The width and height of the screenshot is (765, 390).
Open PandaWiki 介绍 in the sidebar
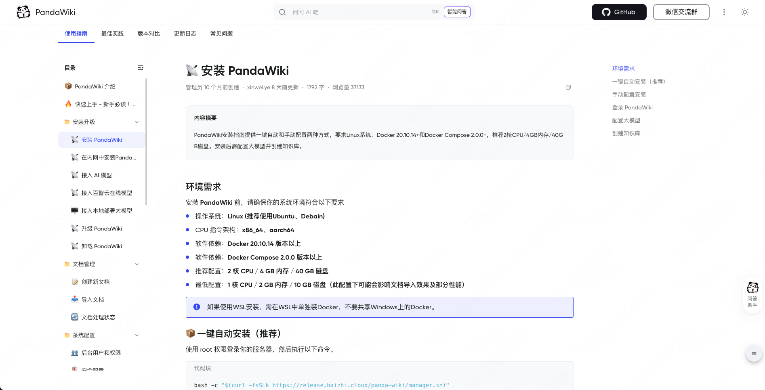pos(95,86)
